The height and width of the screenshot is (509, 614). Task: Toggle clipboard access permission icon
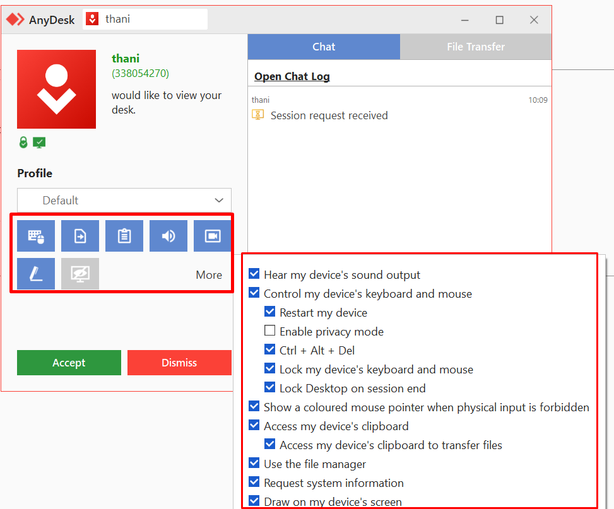click(124, 236)
